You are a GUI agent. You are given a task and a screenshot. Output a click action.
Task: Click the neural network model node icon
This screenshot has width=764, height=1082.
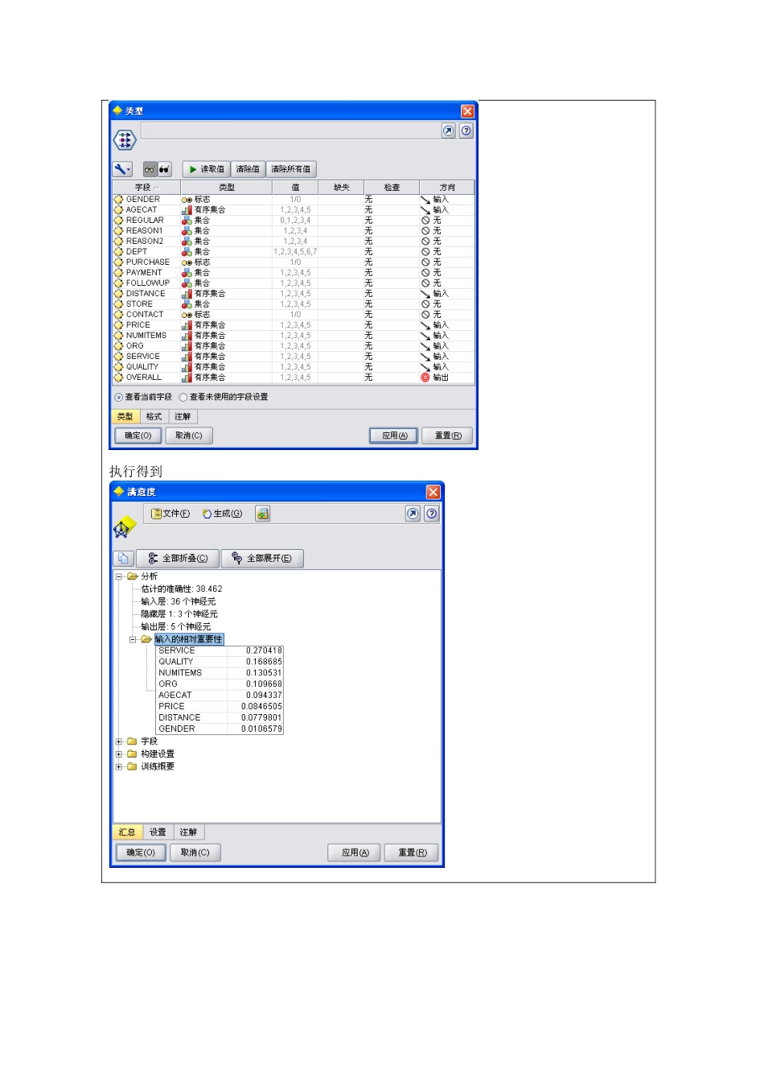pyautogui.click(x=124, y=528)
